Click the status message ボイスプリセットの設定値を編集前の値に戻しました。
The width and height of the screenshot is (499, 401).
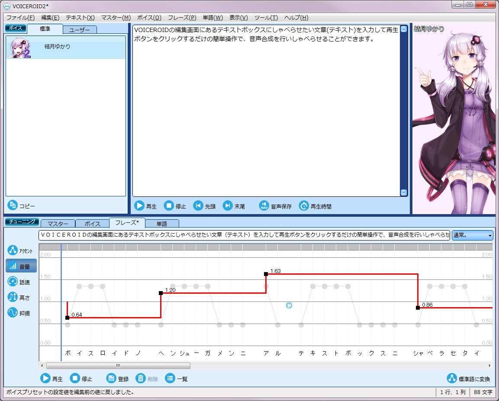pyautogui.click(x=70, y=392)
